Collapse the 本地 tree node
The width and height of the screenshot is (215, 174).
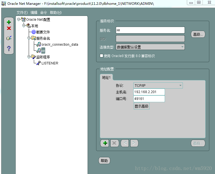click(24, 26)
